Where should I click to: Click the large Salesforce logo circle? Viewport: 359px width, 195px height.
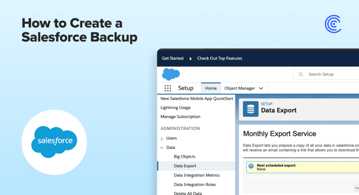click(x=54, y=142)
